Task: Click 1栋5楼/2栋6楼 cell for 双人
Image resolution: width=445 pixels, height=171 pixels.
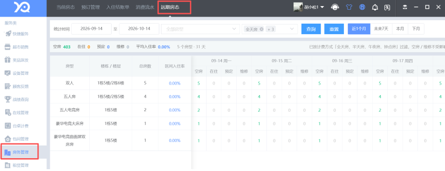Action: [111, 83]
